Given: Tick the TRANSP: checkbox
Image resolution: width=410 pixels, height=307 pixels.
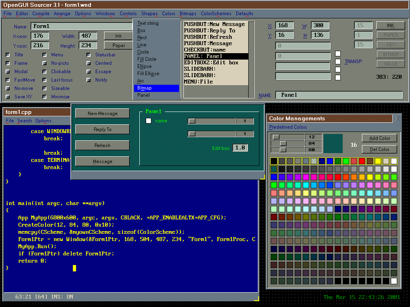Looking at the screenshot, I should tap(338, 62).
